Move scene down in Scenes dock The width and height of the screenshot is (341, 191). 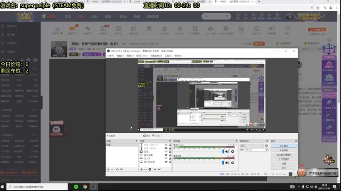point(121,169)
